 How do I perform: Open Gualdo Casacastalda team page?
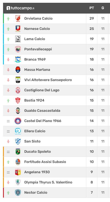click(x=42, y=110)
